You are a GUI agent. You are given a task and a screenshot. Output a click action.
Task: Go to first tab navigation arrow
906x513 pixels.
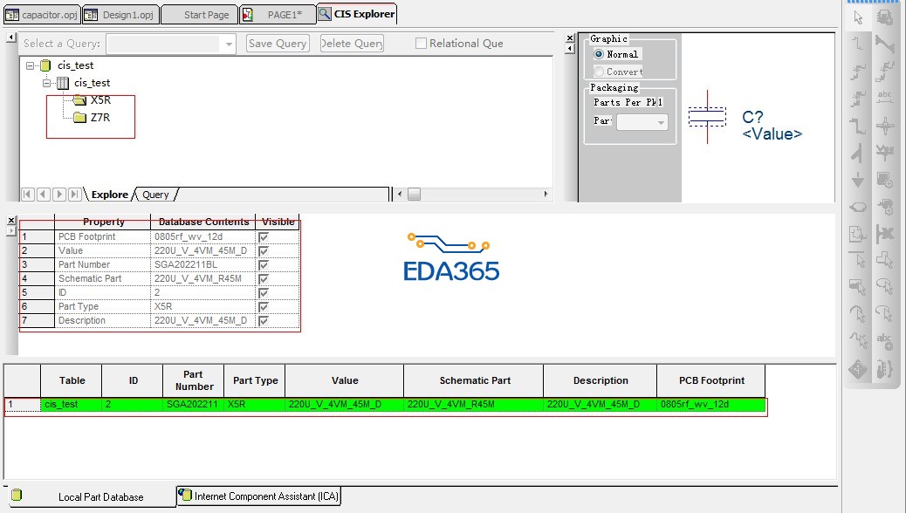(x=27, y=195)
